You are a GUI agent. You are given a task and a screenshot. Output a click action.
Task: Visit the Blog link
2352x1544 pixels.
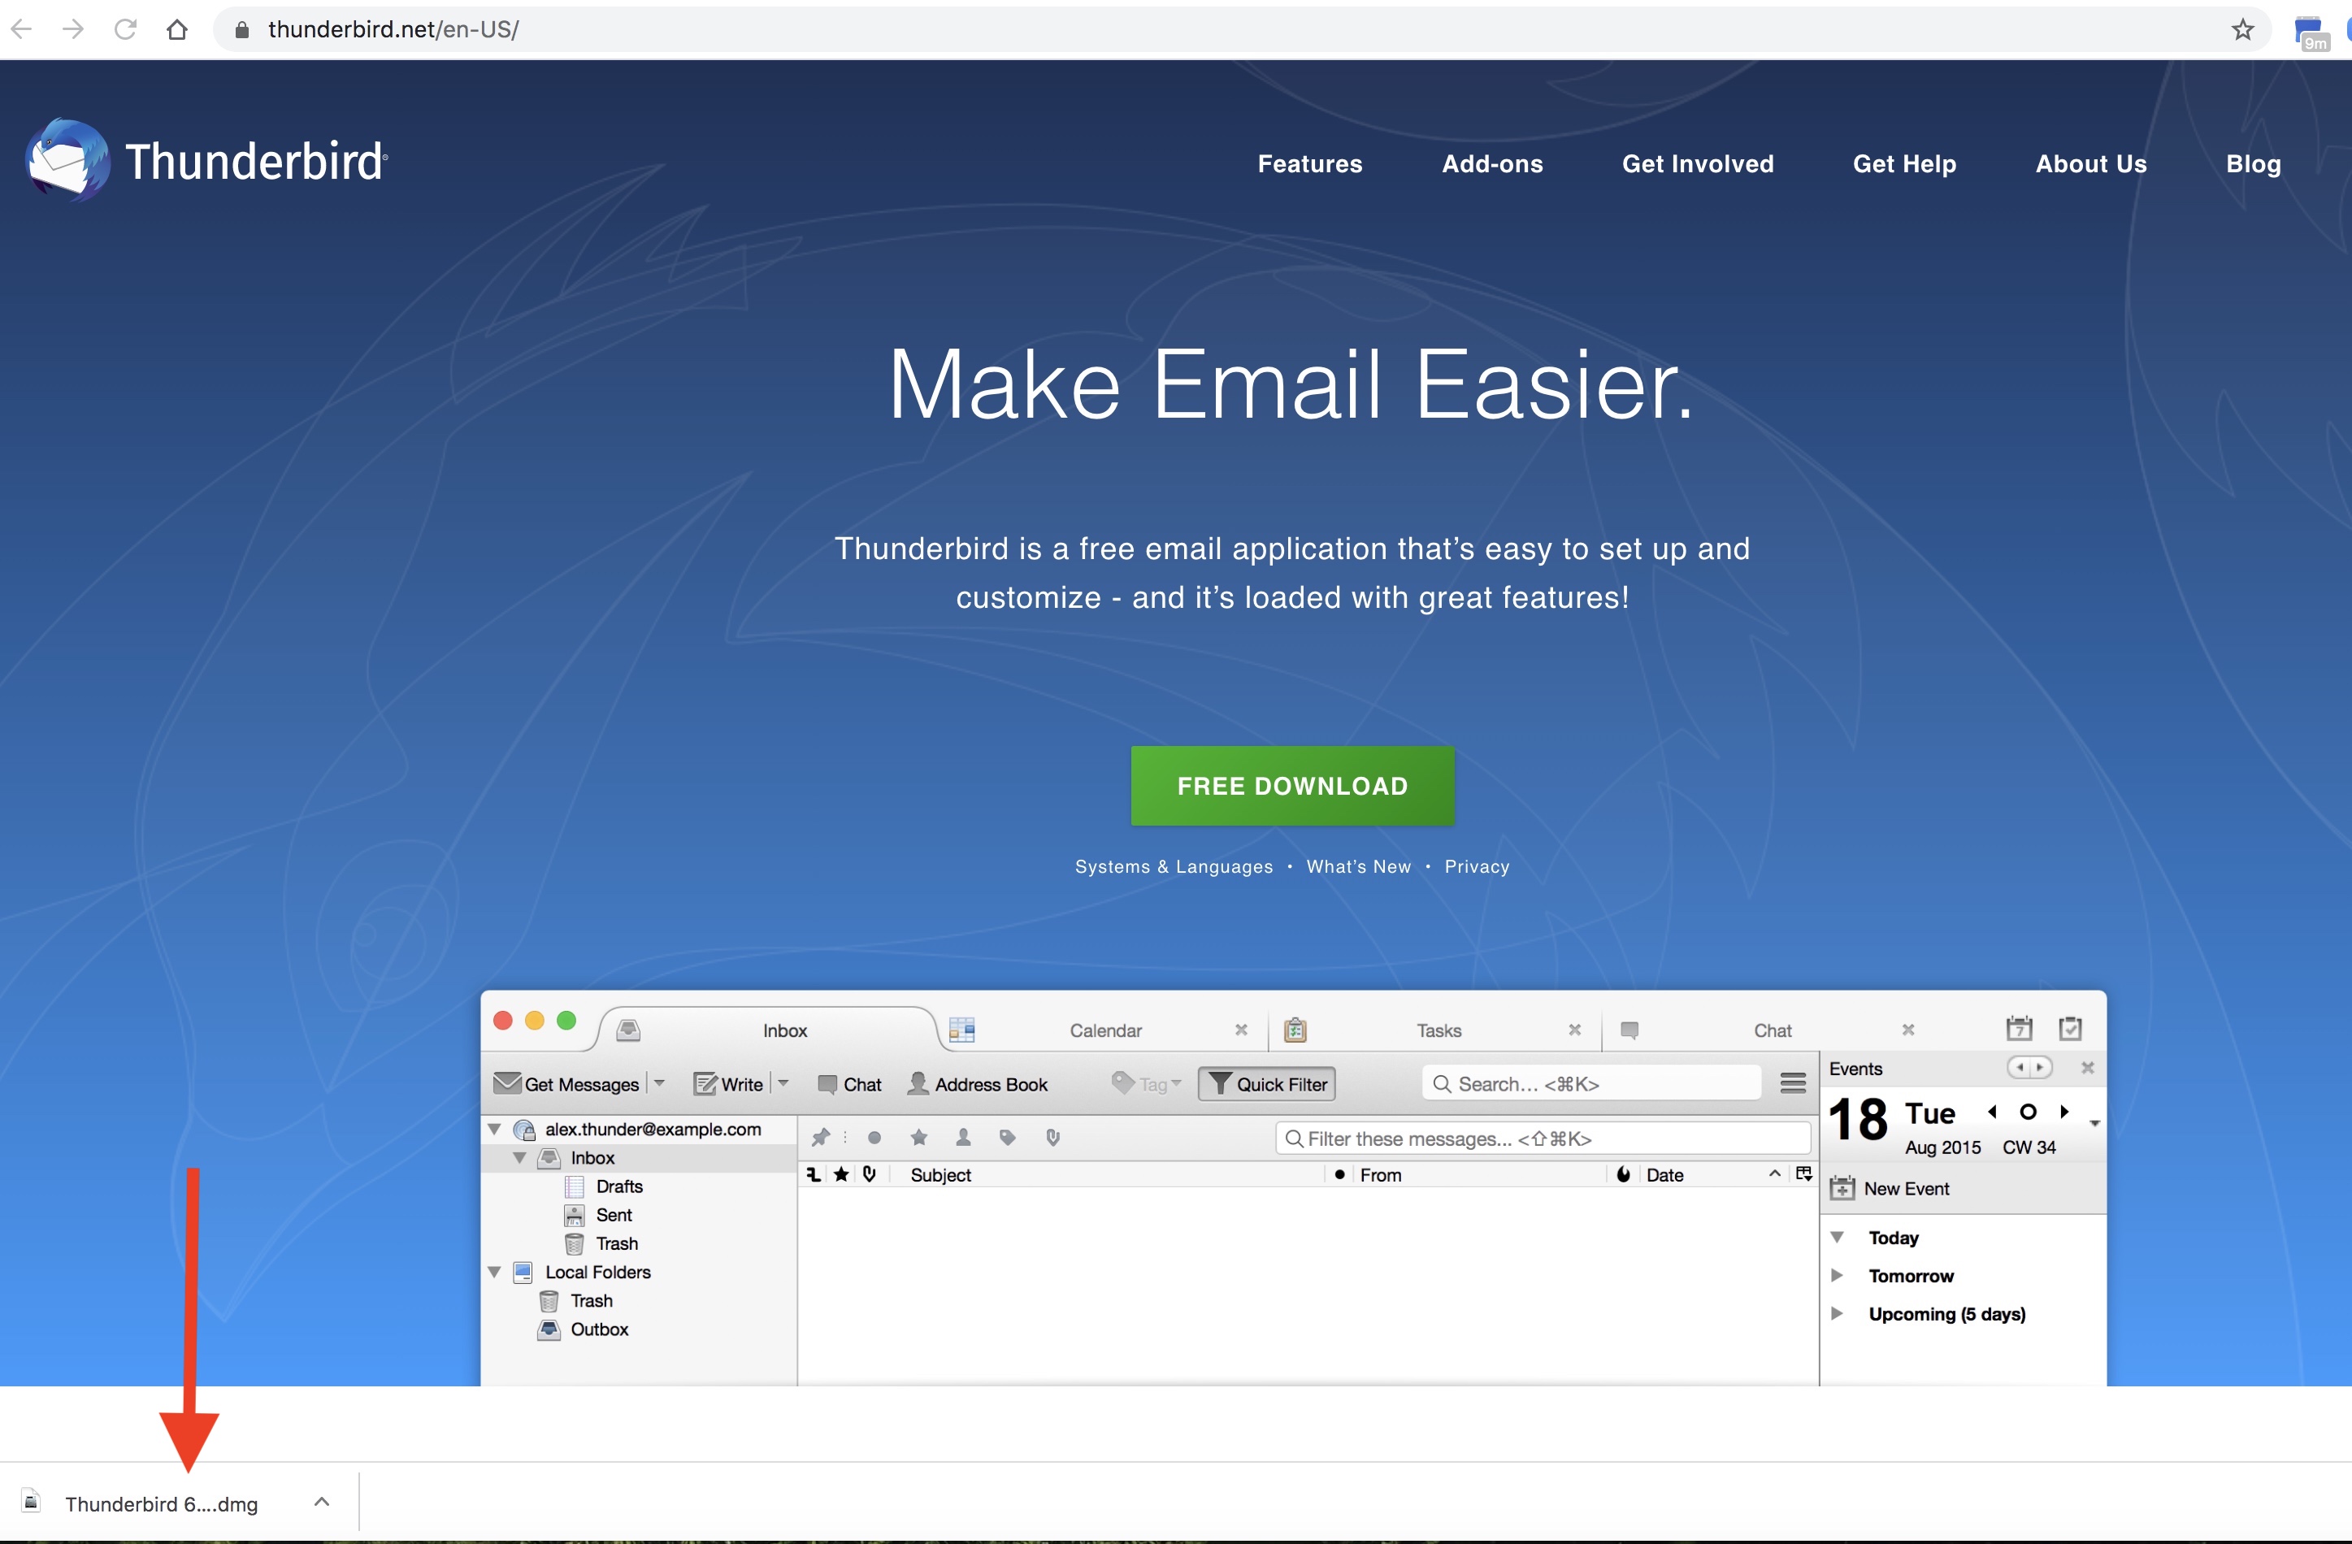pyautogui.click(x=2253, y=164)
